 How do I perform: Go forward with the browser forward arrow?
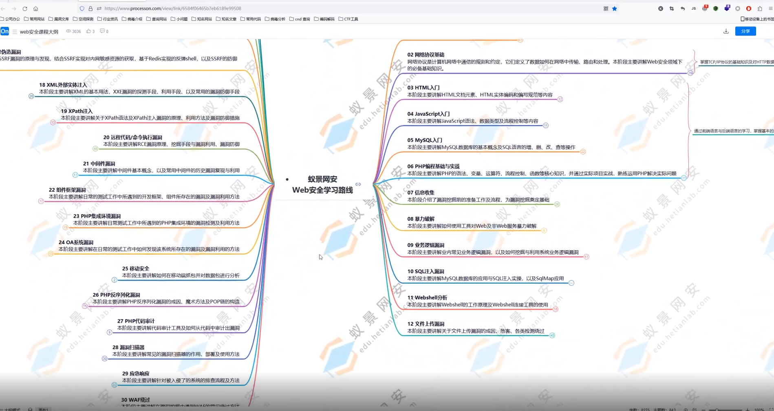click(x=14, y=9)
